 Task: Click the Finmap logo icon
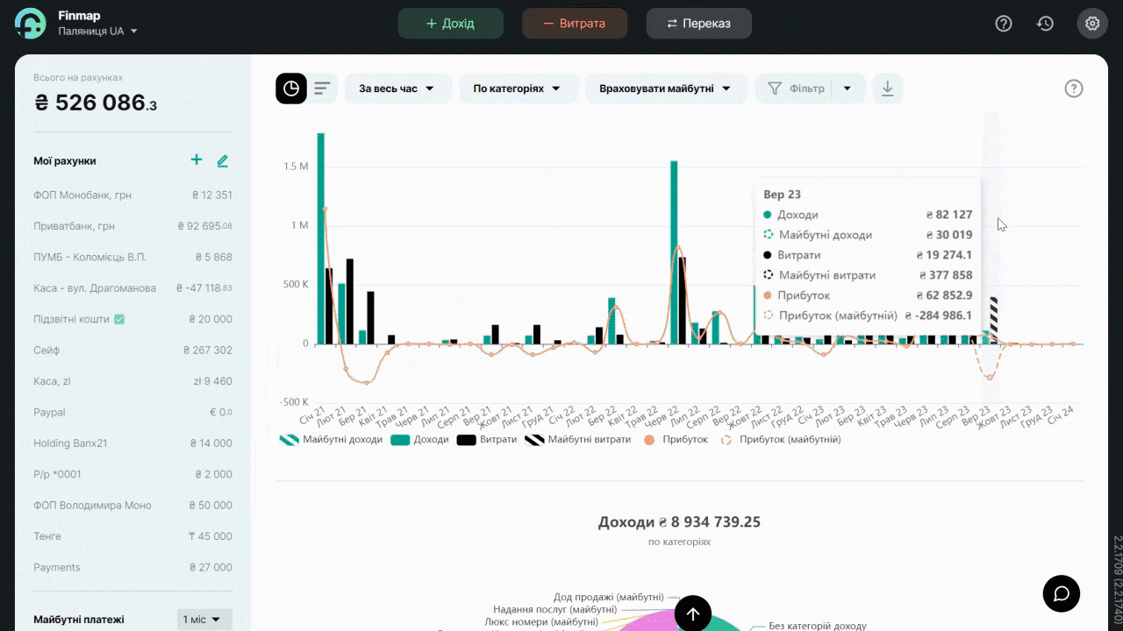tap(31, 24)
